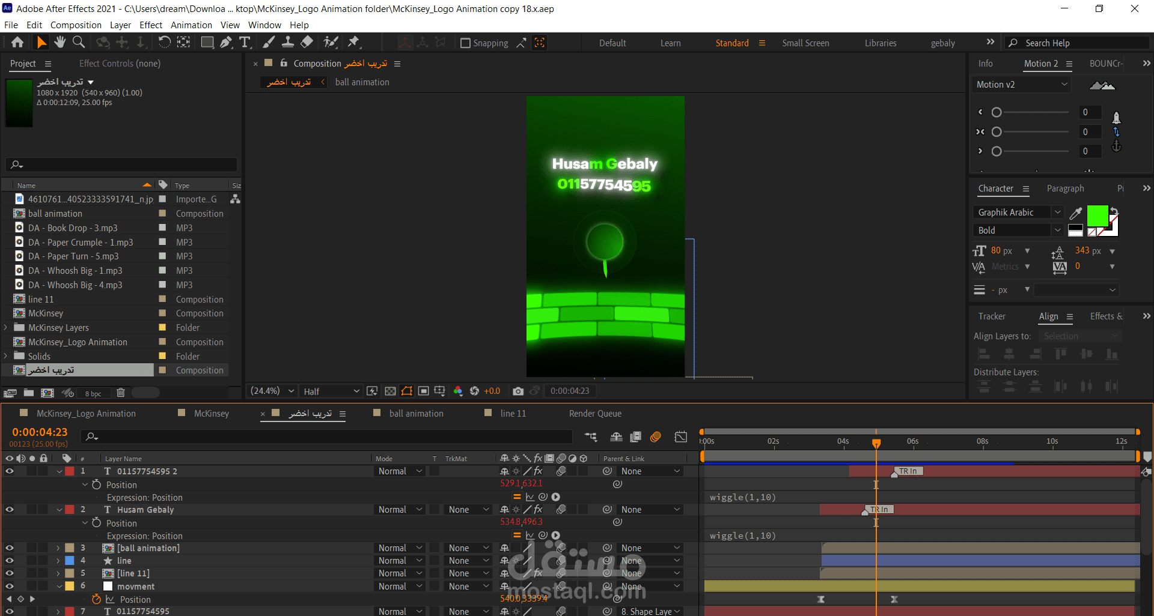The image size is (1154, 616).
Task: Click the timeline layer search field
Action: pyautogui.click(x=327, y=437)
